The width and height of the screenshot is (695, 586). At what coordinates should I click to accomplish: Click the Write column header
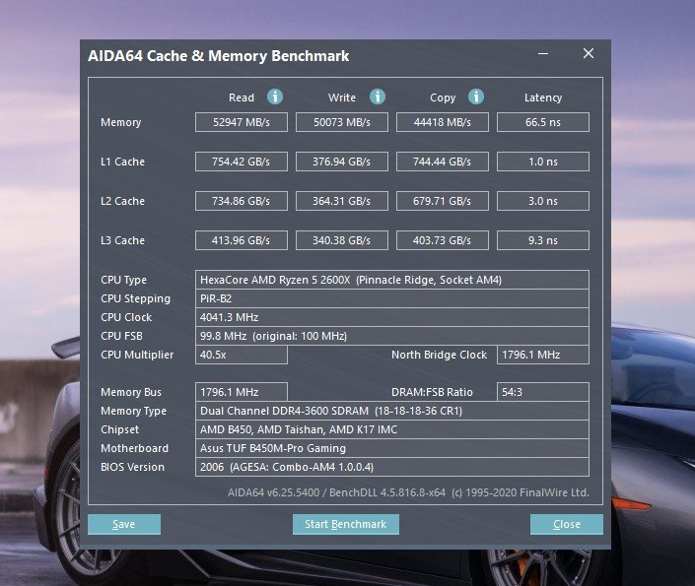342,98
